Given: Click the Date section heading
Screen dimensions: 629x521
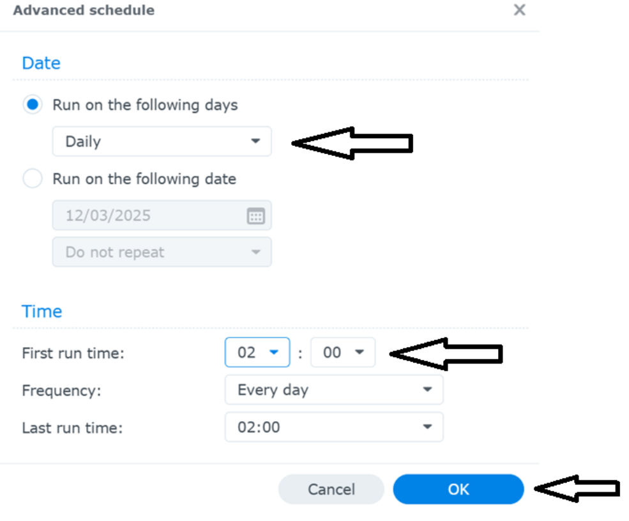Looking at the screenshot, I should tap(41, 63).
